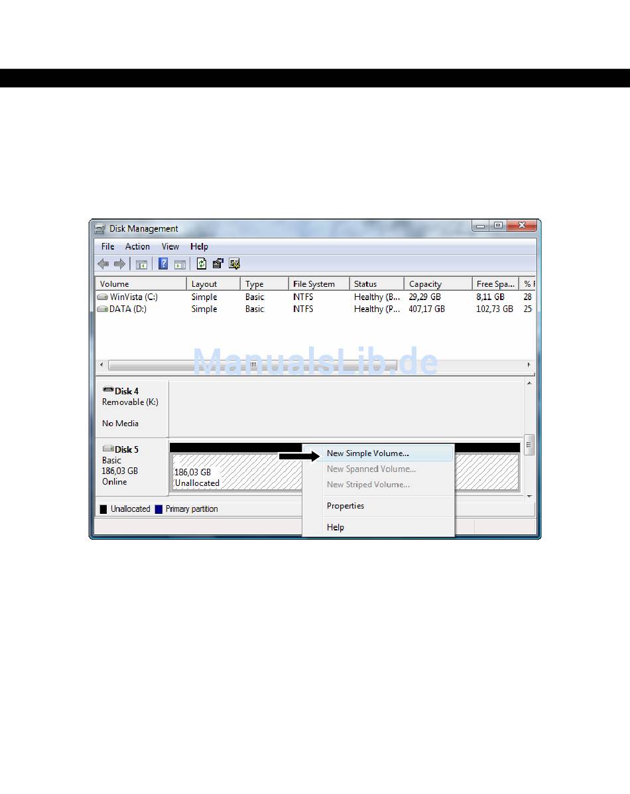The width and height of the screenshot is (630, 794).
Task: Sort by the File System column header
Action: coord(319,284)
